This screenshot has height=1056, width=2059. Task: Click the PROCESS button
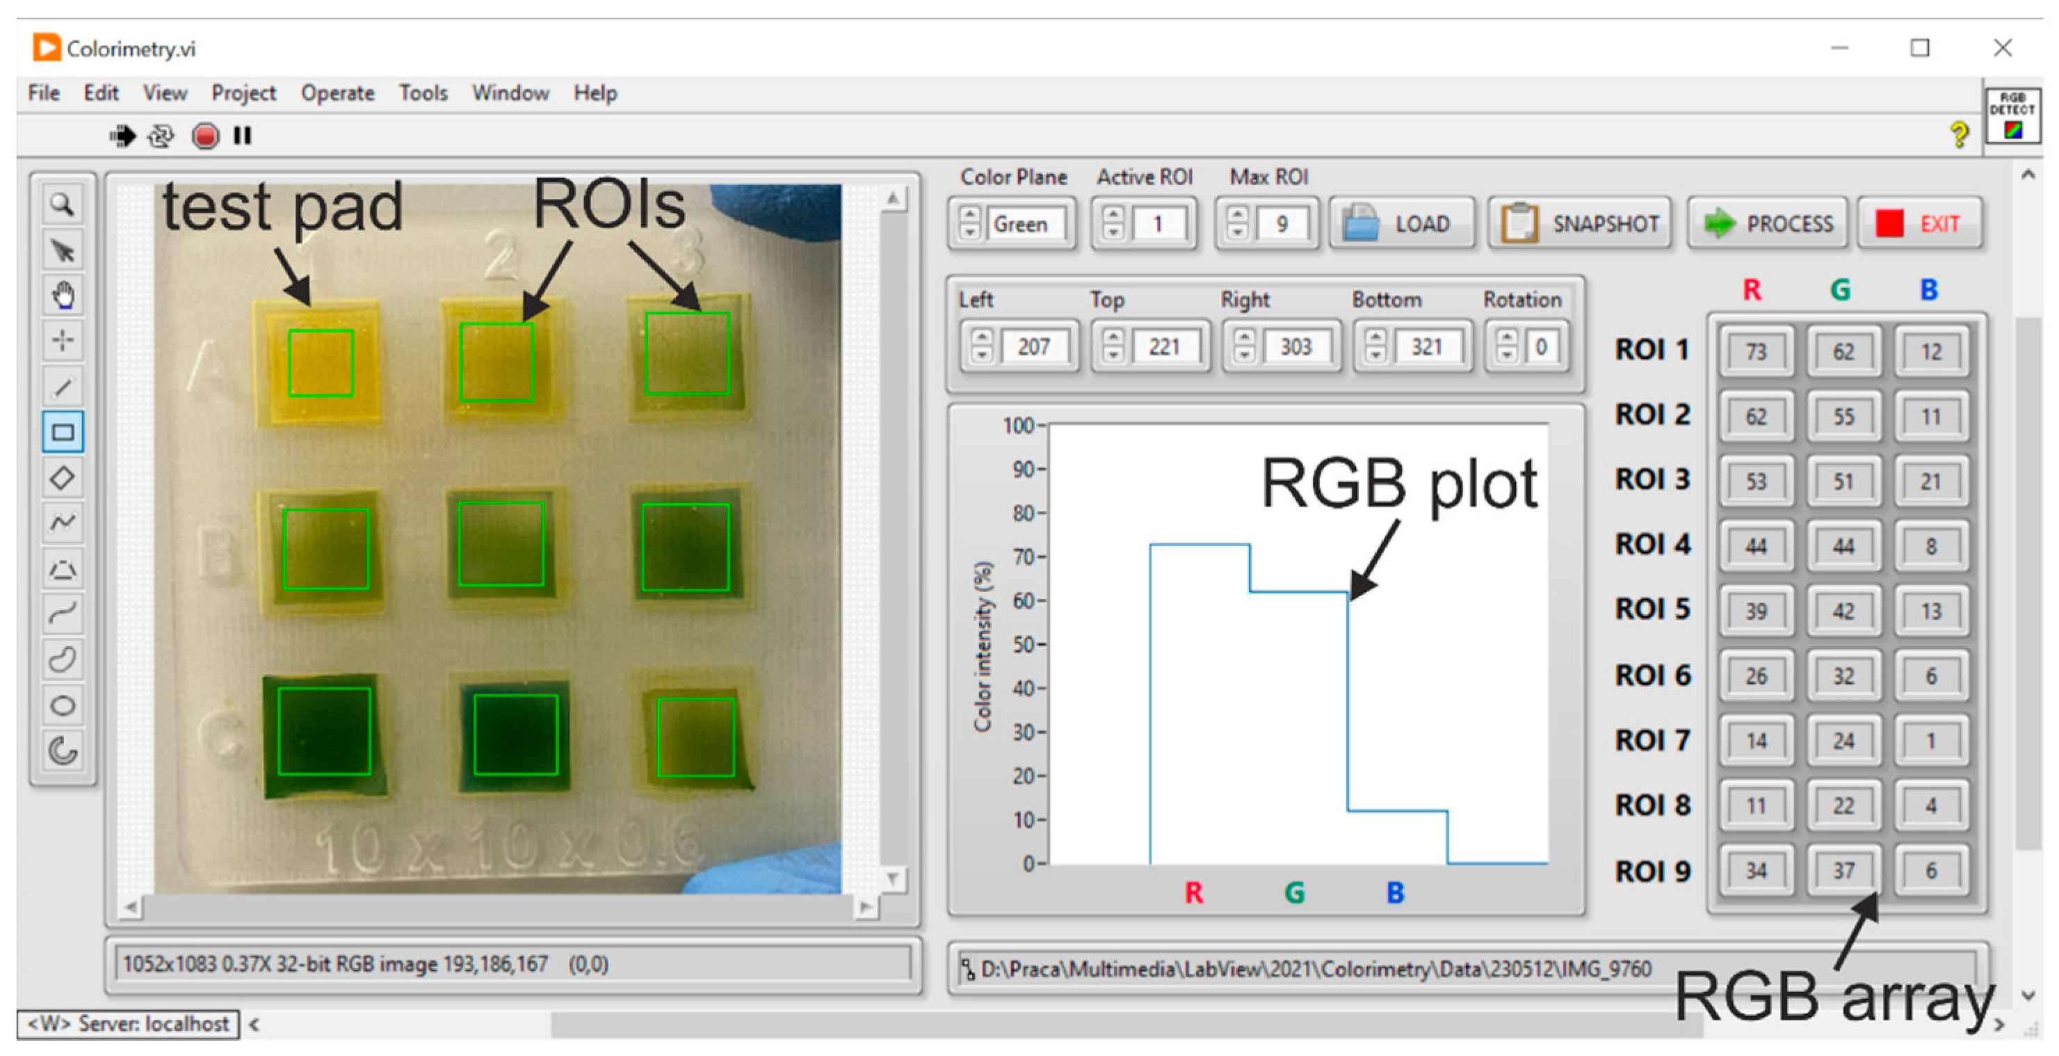point(1767,224)
